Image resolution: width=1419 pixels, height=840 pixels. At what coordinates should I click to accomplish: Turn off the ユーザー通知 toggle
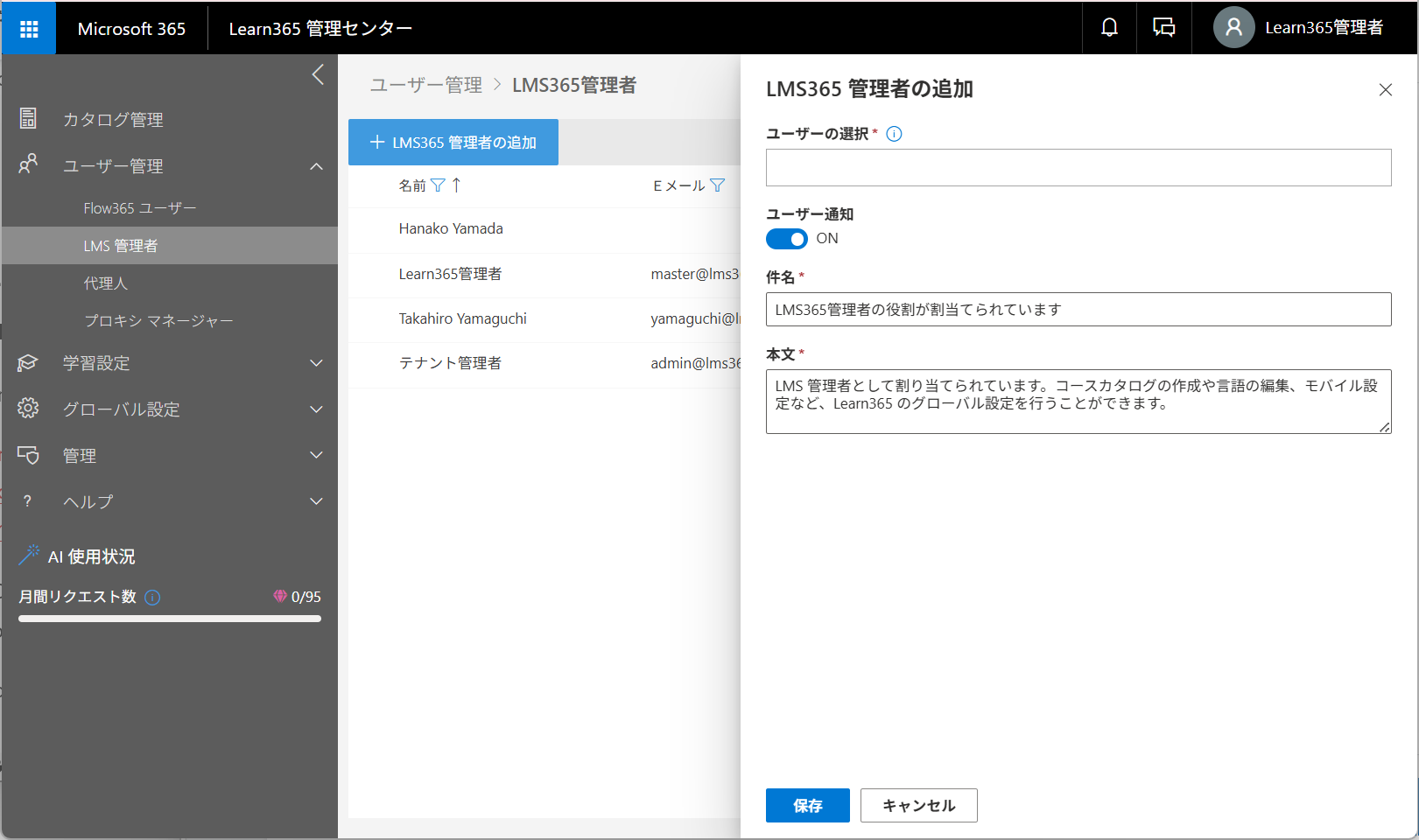(x=787, y=239)
